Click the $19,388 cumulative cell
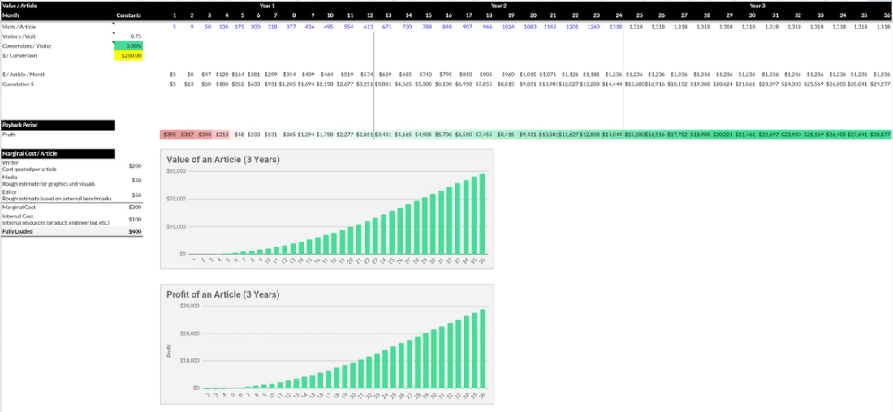 (x=701, y=84)
